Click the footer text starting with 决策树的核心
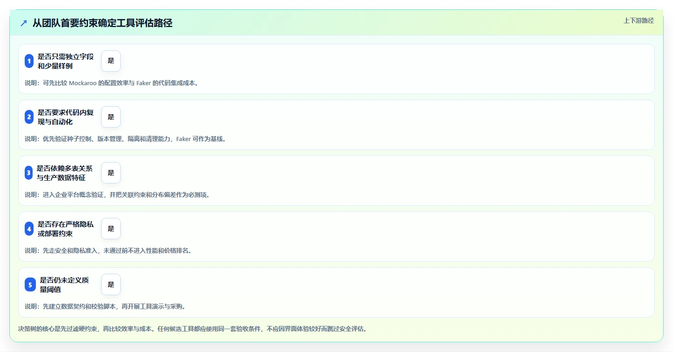The height and width of the screenshot is (352, 673). (194, 329)
